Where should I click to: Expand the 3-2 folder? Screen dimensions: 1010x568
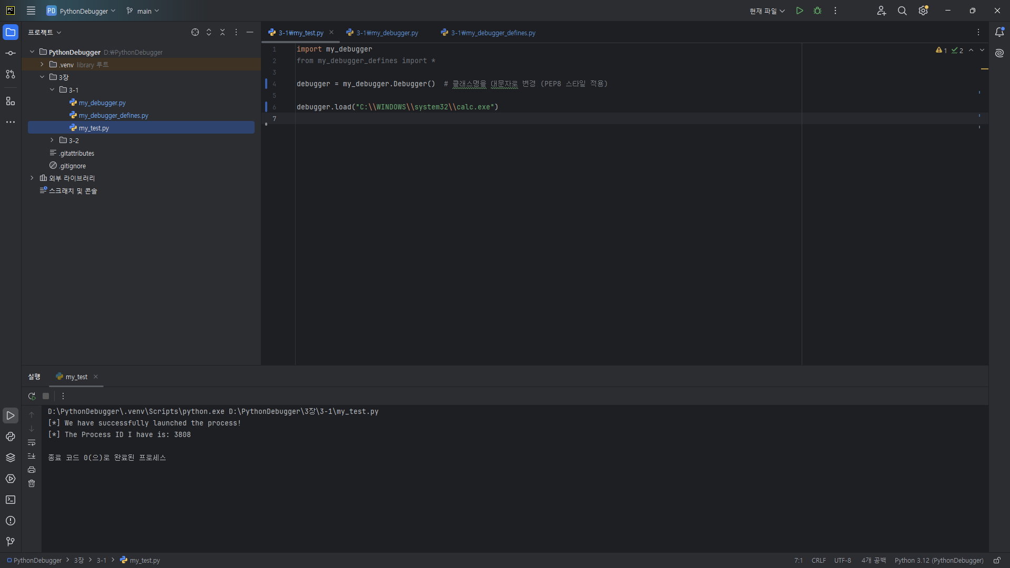pos(52,140)
